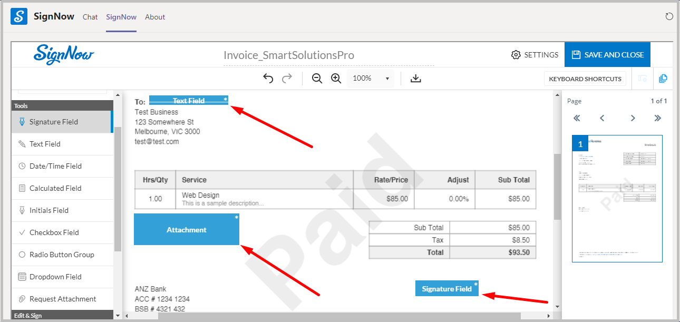Click the "1.00" quantity cell
The image size is (680, 322).
pyautogui.click(x=155, y=199)
